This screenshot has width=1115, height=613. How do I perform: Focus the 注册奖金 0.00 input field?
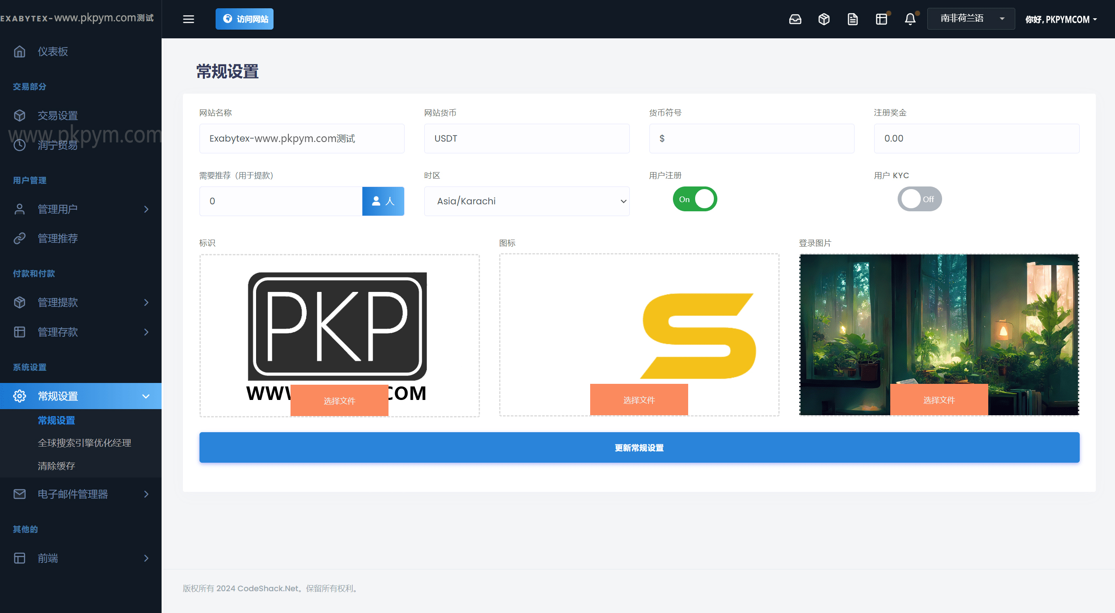pos(977,139)
